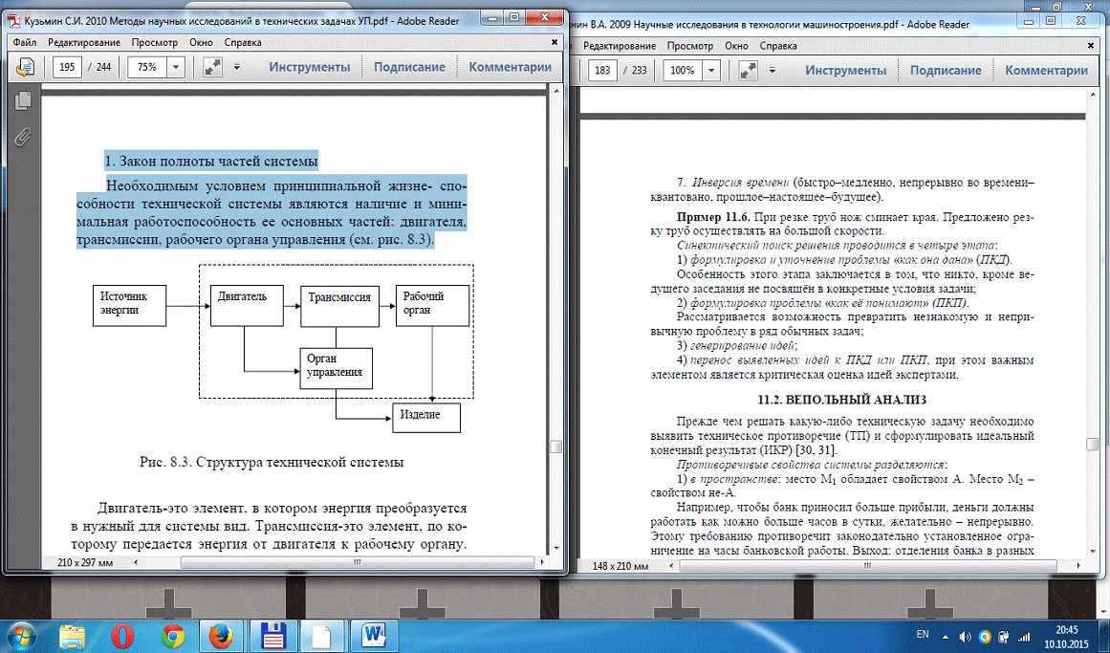Viewport: 1110px width, 653px height.
Task: Click the scroll up arrow in left document
Action: [556, 92]
